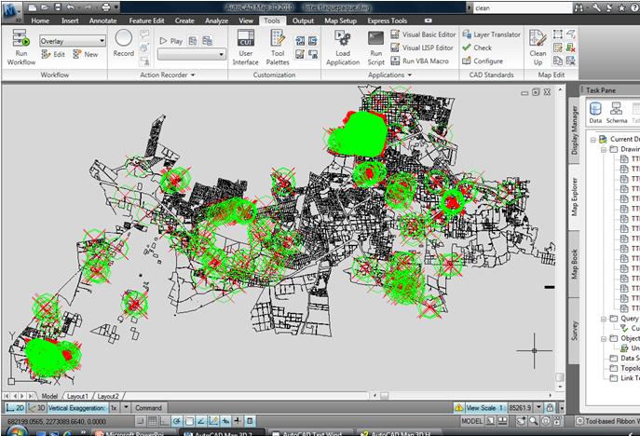Image resolution: width=640 pixels, height=436 pixels.
Task: Open the Express Tools ribbon tab
Action: pos(387,20)
